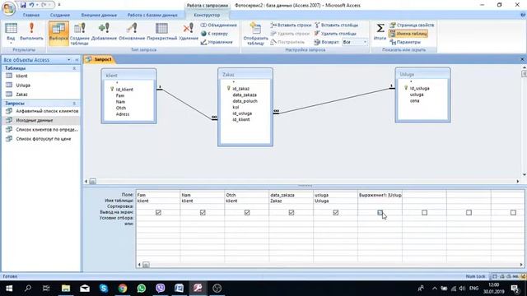Viewport: 527px width, 296px height.
Task: Insert rows with Вставить строки
Action: click(291, 25)
